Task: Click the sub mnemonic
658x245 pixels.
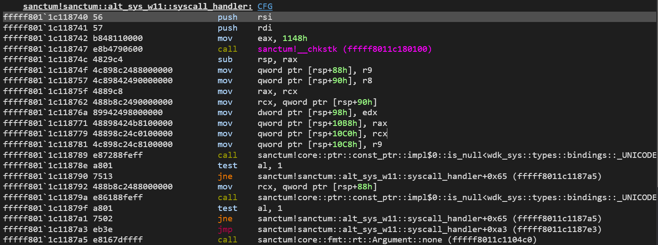Action: pos(225,60)
